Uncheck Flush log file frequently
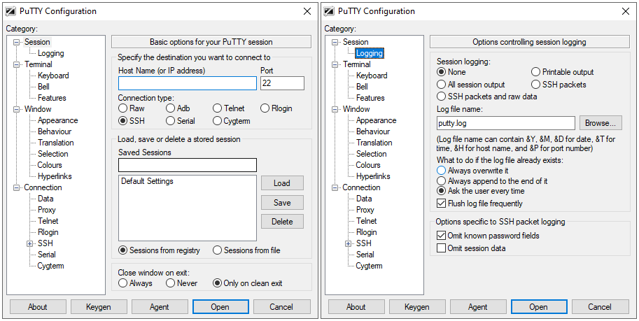Viewport: 639px width, 321px height. pyautogui.click(x=479, y=204)
